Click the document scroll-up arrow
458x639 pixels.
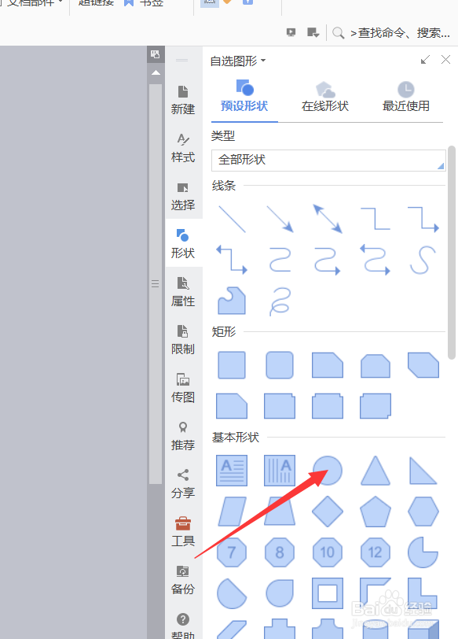tap(156, 73)
